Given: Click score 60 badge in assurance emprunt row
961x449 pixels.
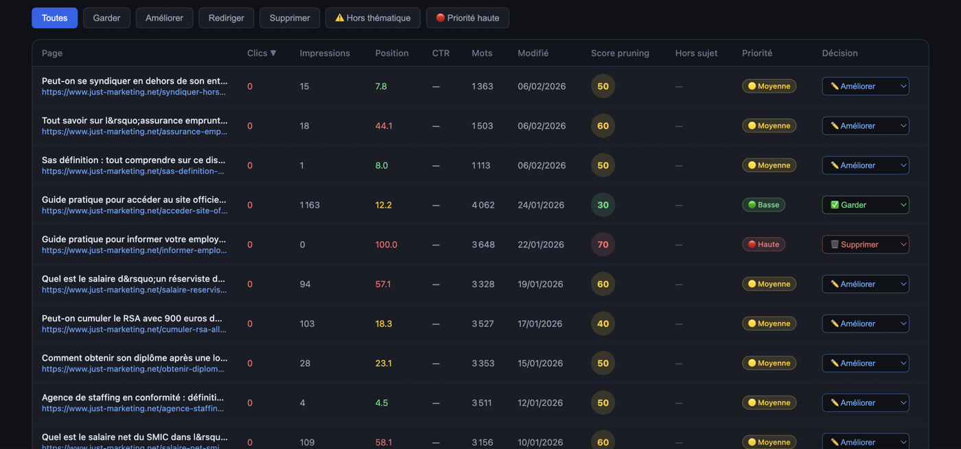Looking at the screenshot, I should point(603,126).
